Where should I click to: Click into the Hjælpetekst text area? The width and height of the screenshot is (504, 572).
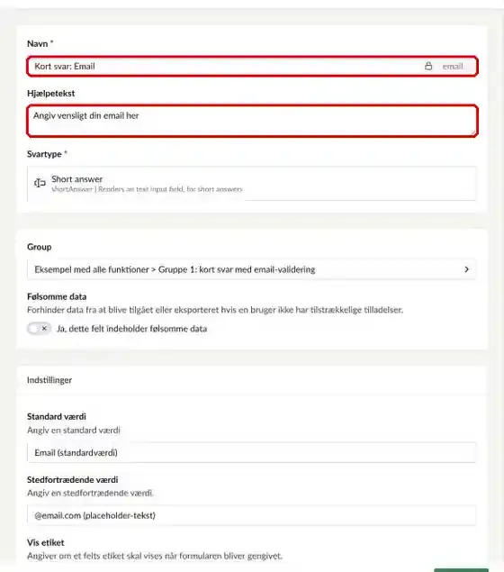[252, 121]
